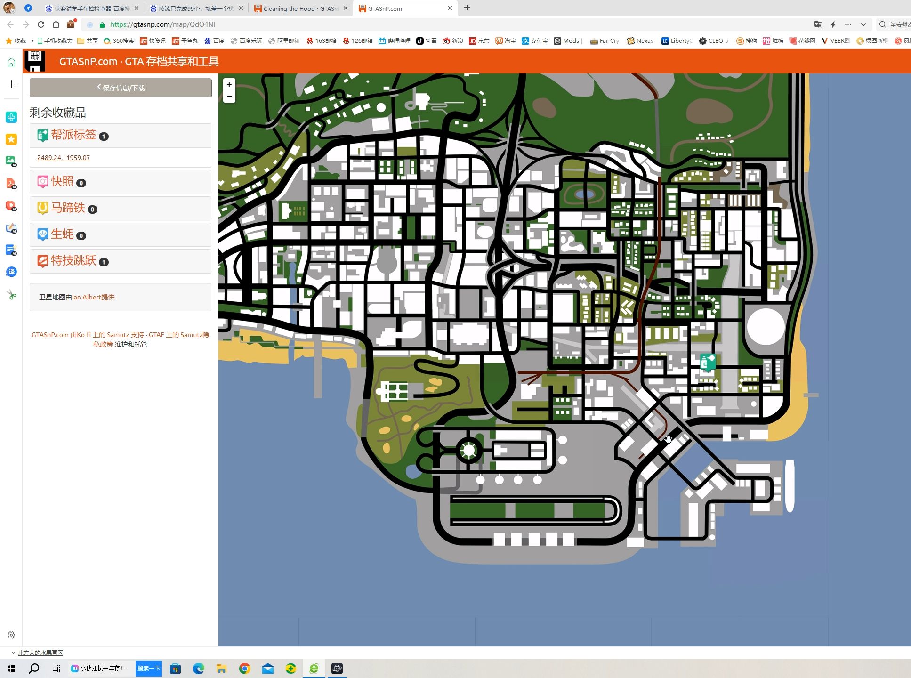
Task: Switch to the Cleaning the Hood tab
Action: tap(300, 8)
